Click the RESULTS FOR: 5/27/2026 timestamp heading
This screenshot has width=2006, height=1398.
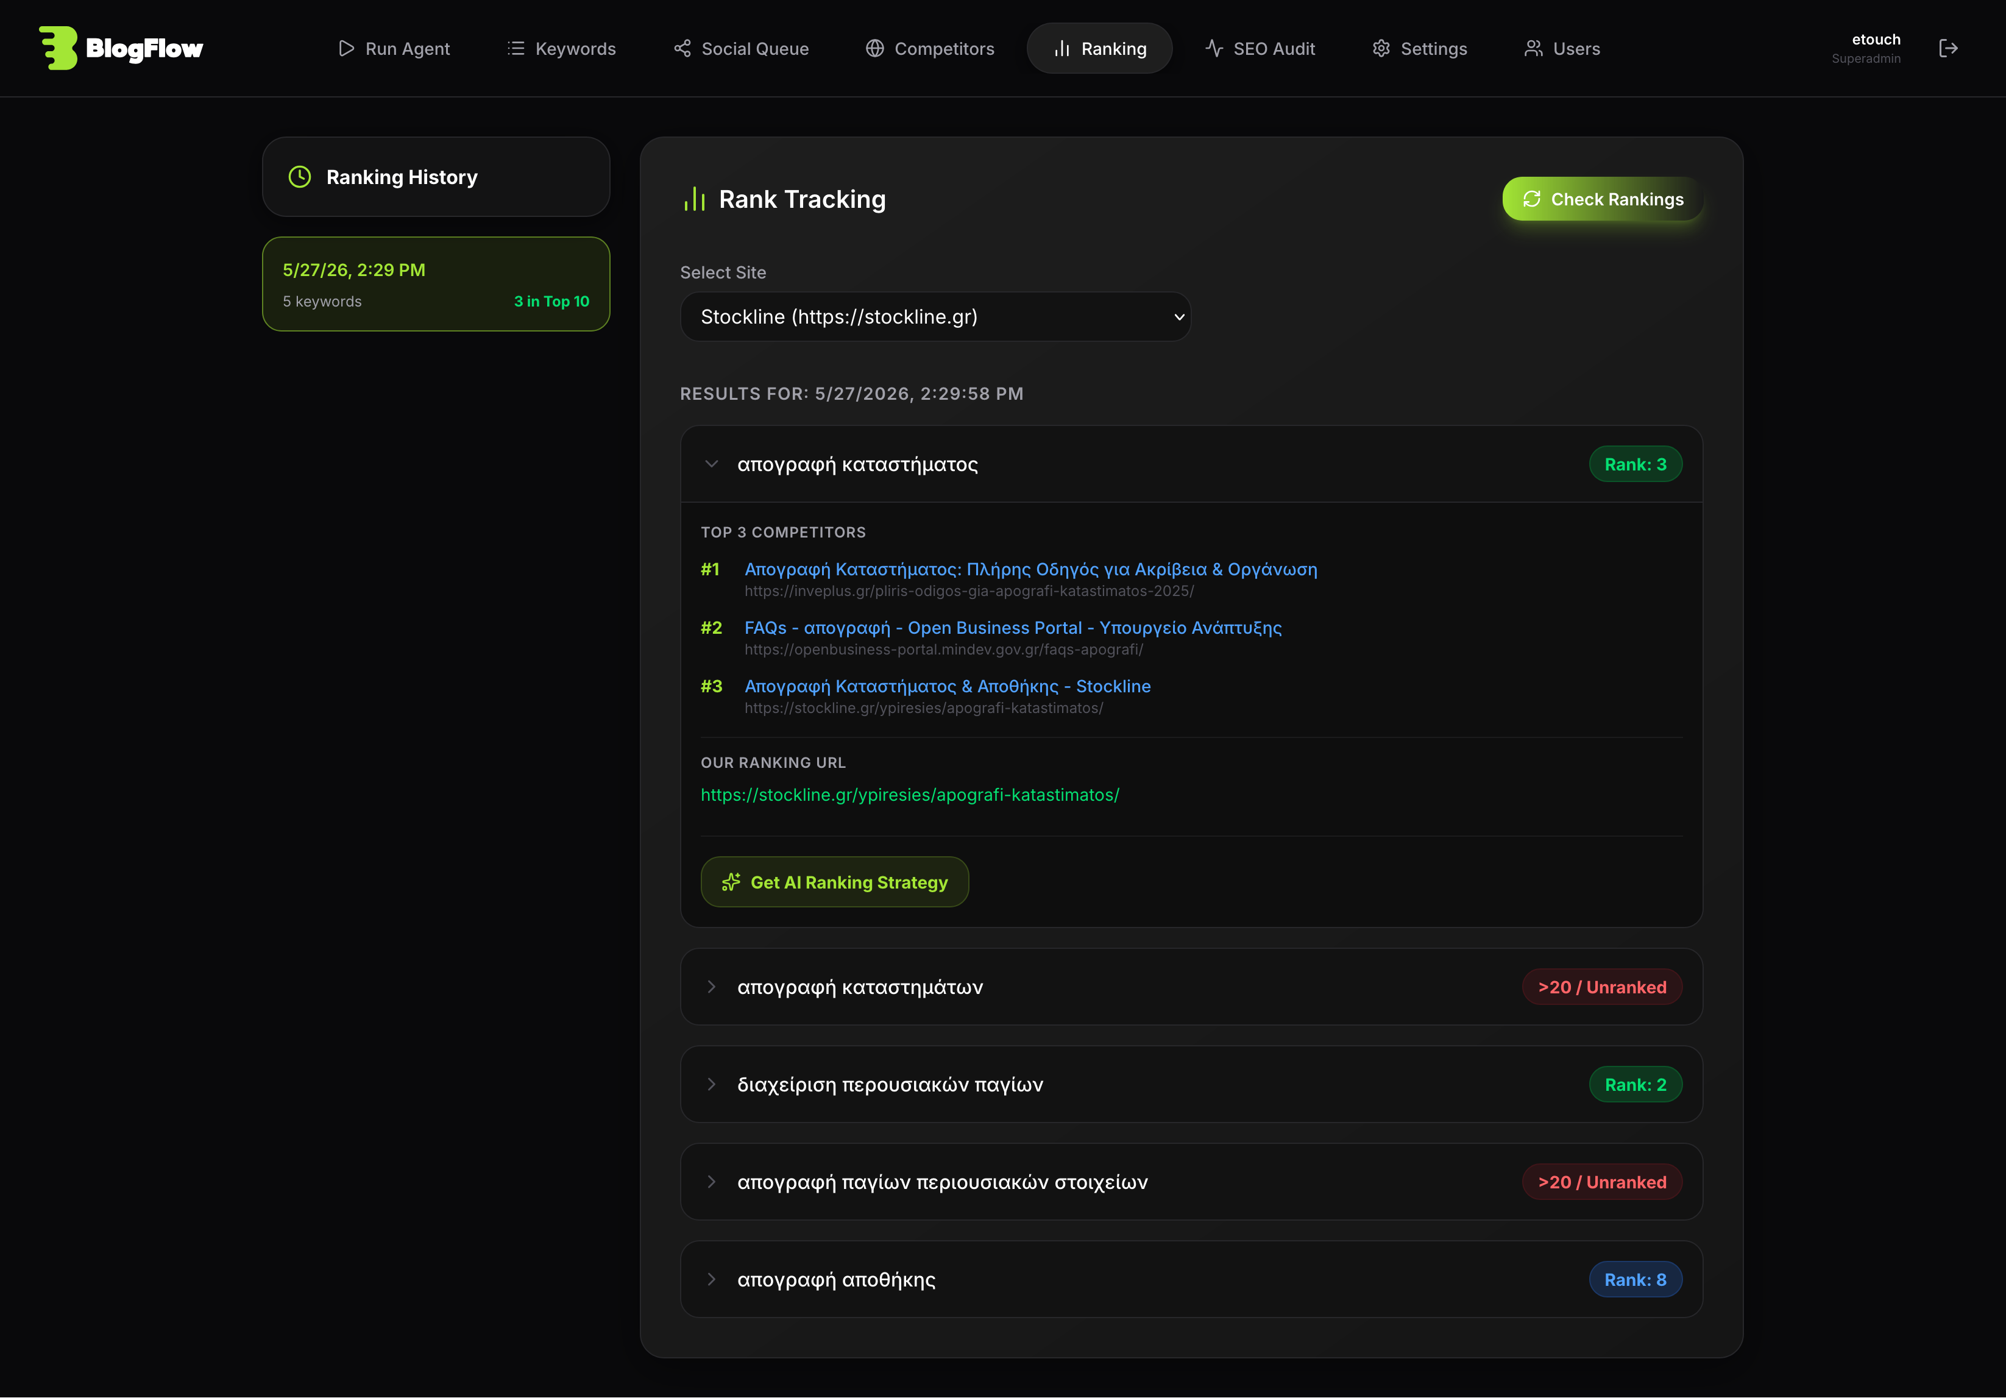852,393
